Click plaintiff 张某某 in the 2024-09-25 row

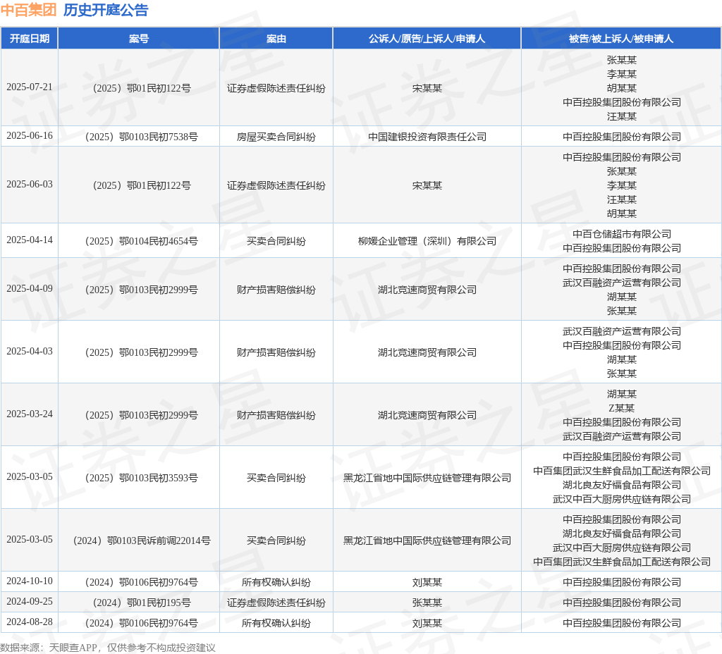click(x=427, y=603)
